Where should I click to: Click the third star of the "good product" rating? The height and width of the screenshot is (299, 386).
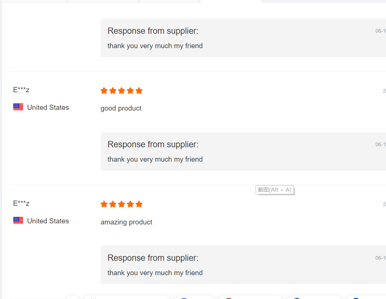(122, 91)
